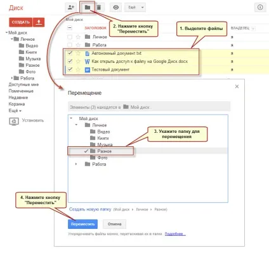Click the Docs icon of Тестовый документ
The height and width of the screenshot is (253, 269).
click(x=87, y=70)
